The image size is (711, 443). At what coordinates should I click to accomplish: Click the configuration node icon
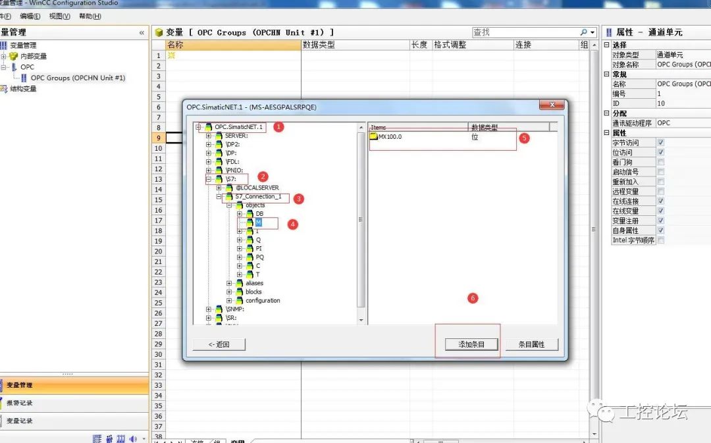240,300
